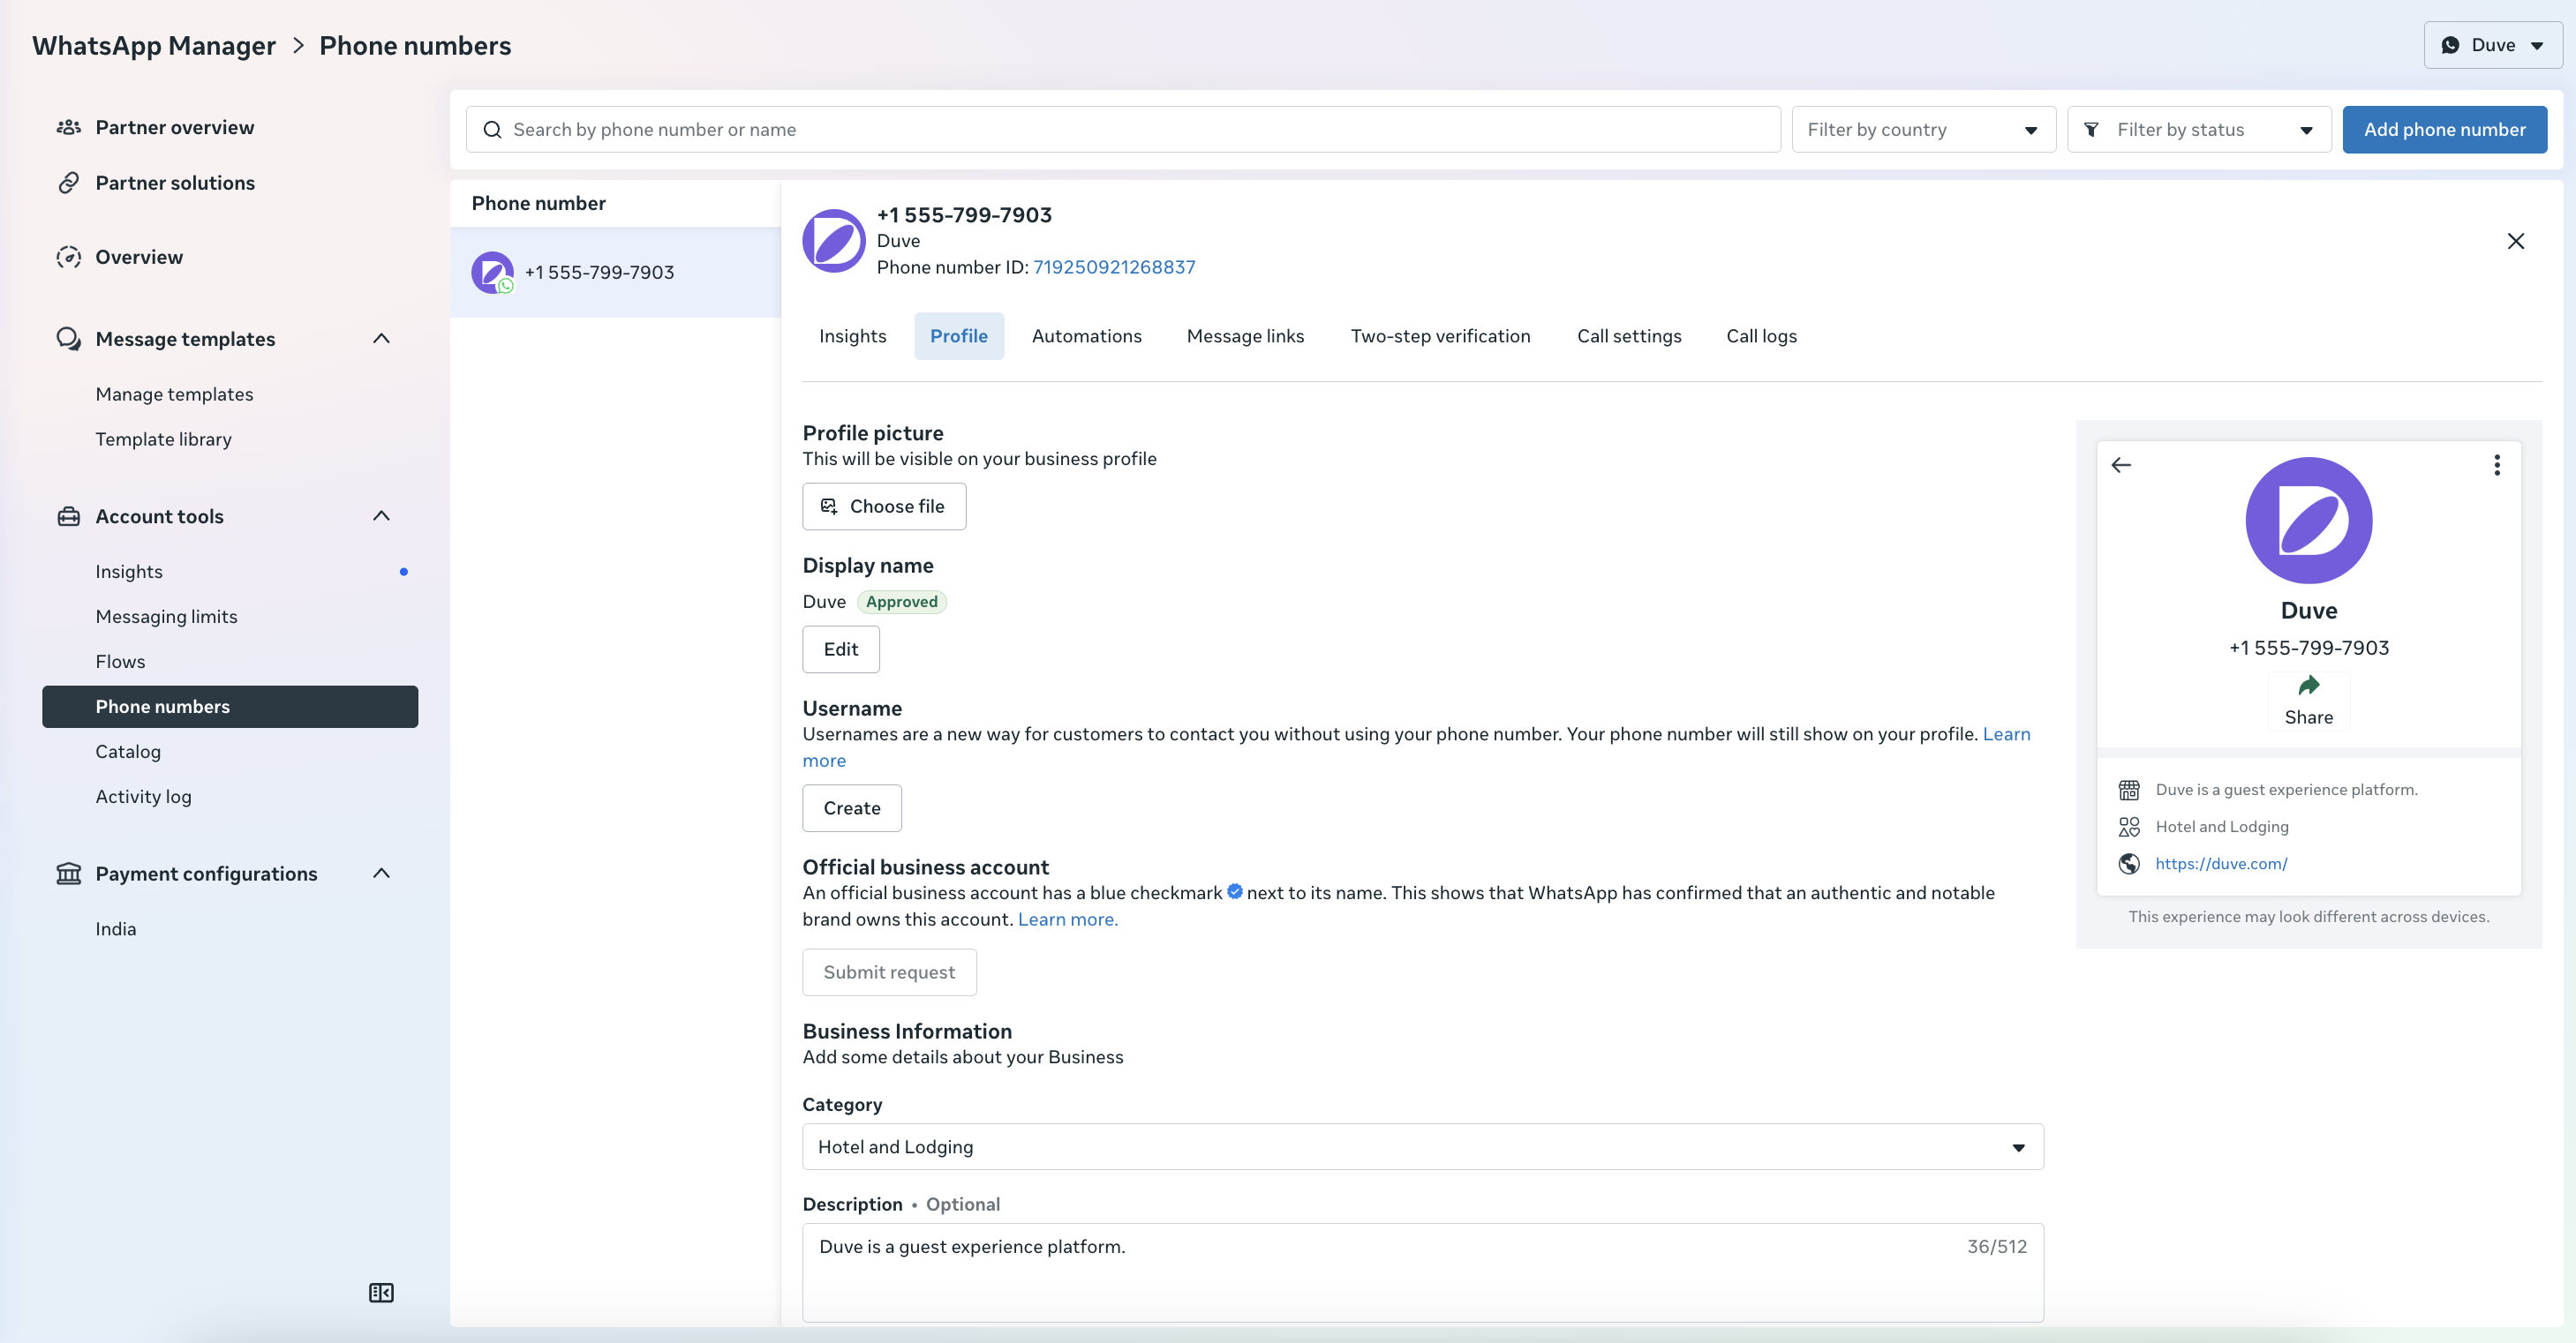Click the Account tools briefcase icon
2576x1343 pixels.
pyautogui.click(x=68, y=516)
